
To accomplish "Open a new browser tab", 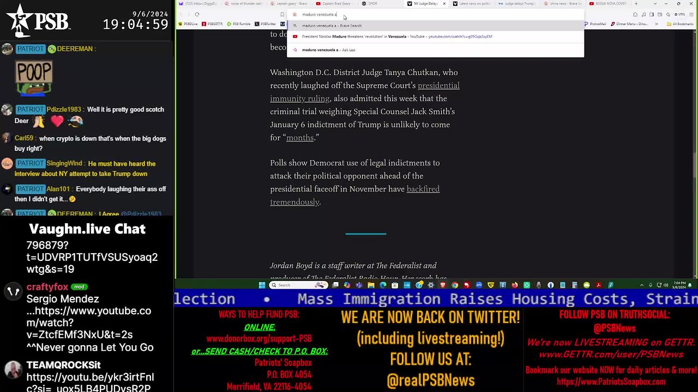I will [636, 4].
